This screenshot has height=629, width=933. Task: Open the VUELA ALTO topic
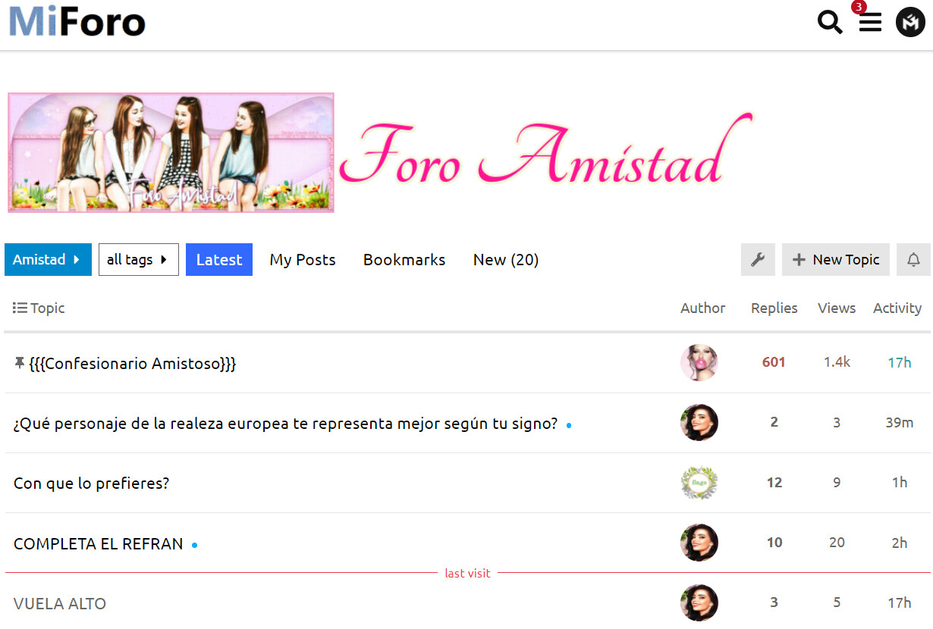click(60, 604)
